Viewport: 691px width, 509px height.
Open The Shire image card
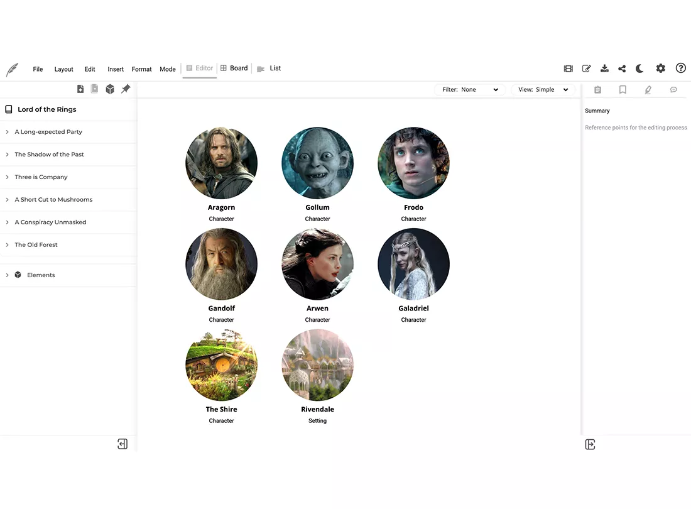[221, 365]
